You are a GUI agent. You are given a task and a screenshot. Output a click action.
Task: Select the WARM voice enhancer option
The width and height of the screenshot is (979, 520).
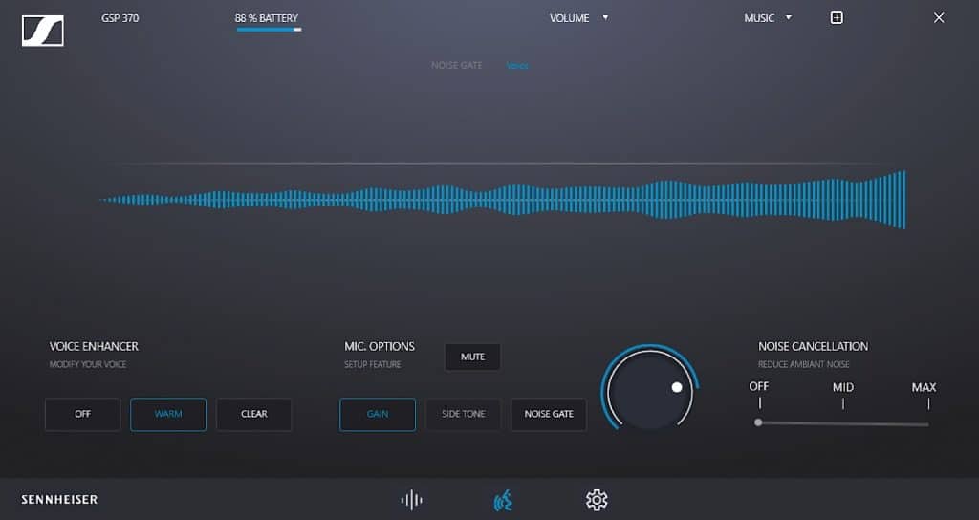pyautogui.click(x=168, y=415)
